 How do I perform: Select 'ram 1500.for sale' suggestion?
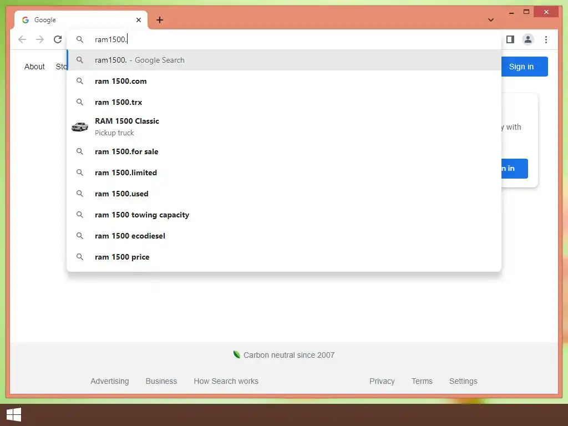285,151
